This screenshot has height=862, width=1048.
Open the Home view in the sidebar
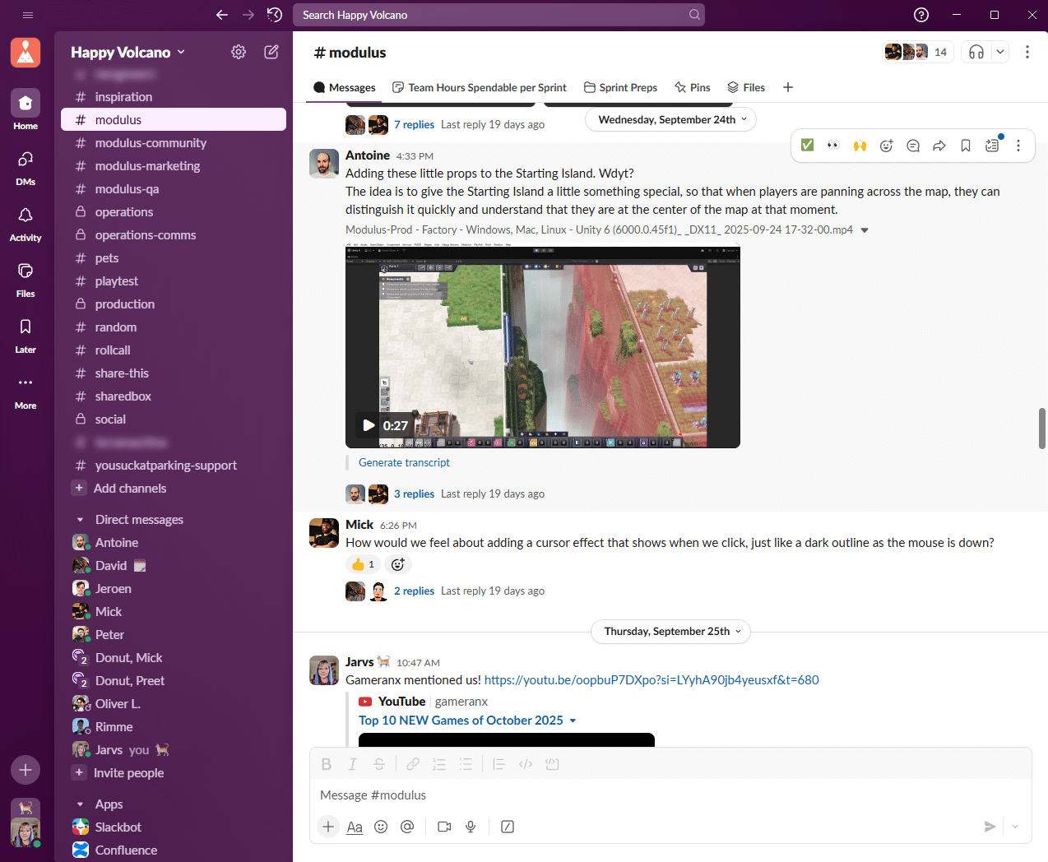tap(26, 110)
